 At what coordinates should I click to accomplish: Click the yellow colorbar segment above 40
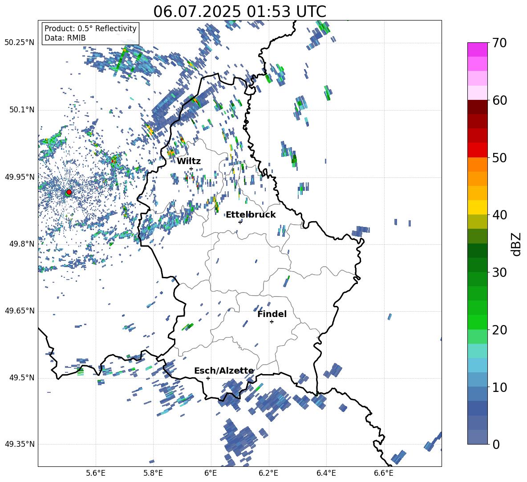[478, 207]
